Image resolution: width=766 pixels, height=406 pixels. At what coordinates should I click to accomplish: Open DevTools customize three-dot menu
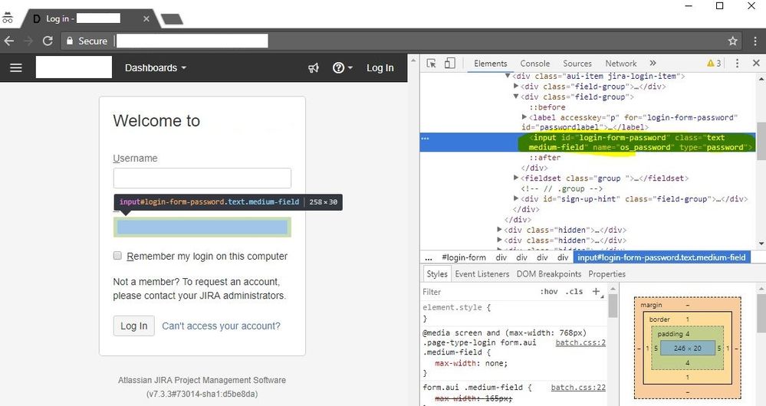(x=737, y=64)
